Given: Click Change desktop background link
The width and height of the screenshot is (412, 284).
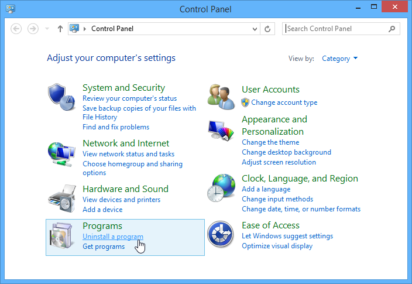Looking at the screenshot, I should (x=286, y=152).
